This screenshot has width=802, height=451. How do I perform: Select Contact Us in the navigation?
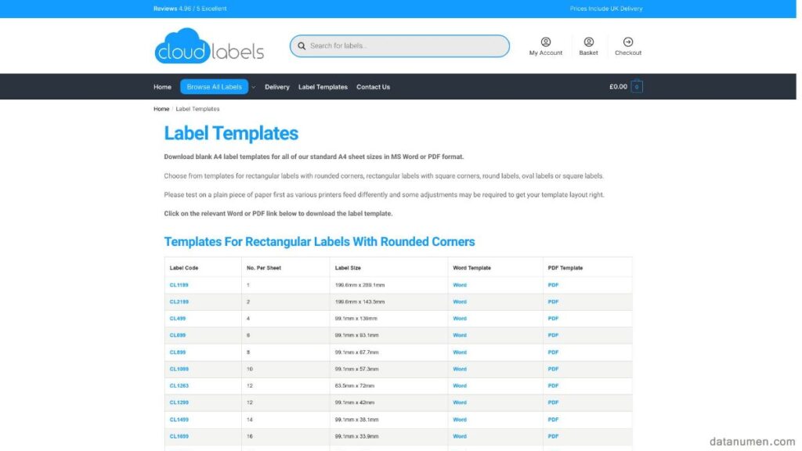point(374,87)
